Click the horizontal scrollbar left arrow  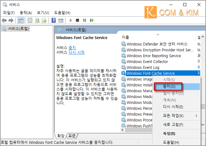123,130
